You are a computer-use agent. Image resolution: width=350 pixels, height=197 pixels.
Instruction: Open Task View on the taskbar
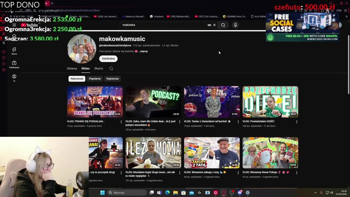point(152,193)
